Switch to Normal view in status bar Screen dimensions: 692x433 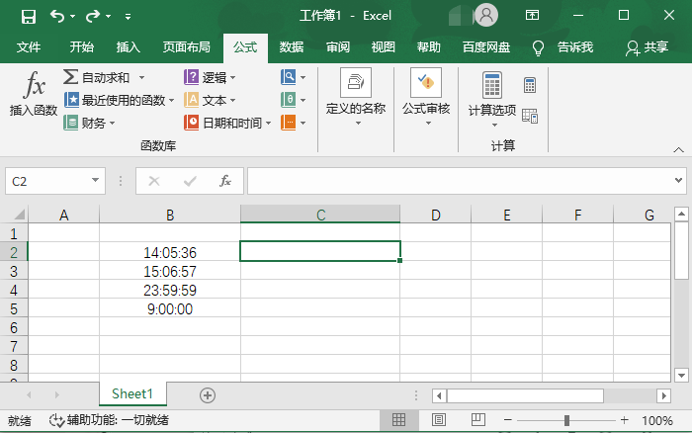[x=398, y=420]
